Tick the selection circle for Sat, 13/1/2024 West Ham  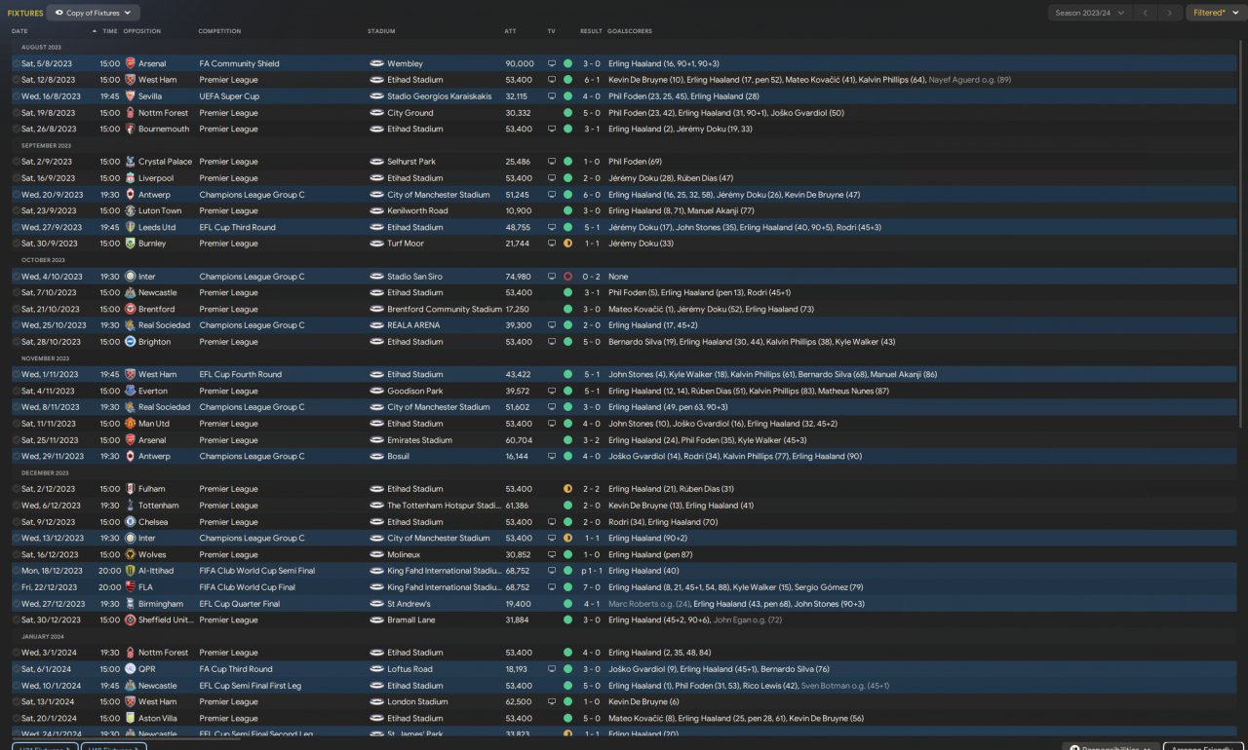[x=16, y=701]
